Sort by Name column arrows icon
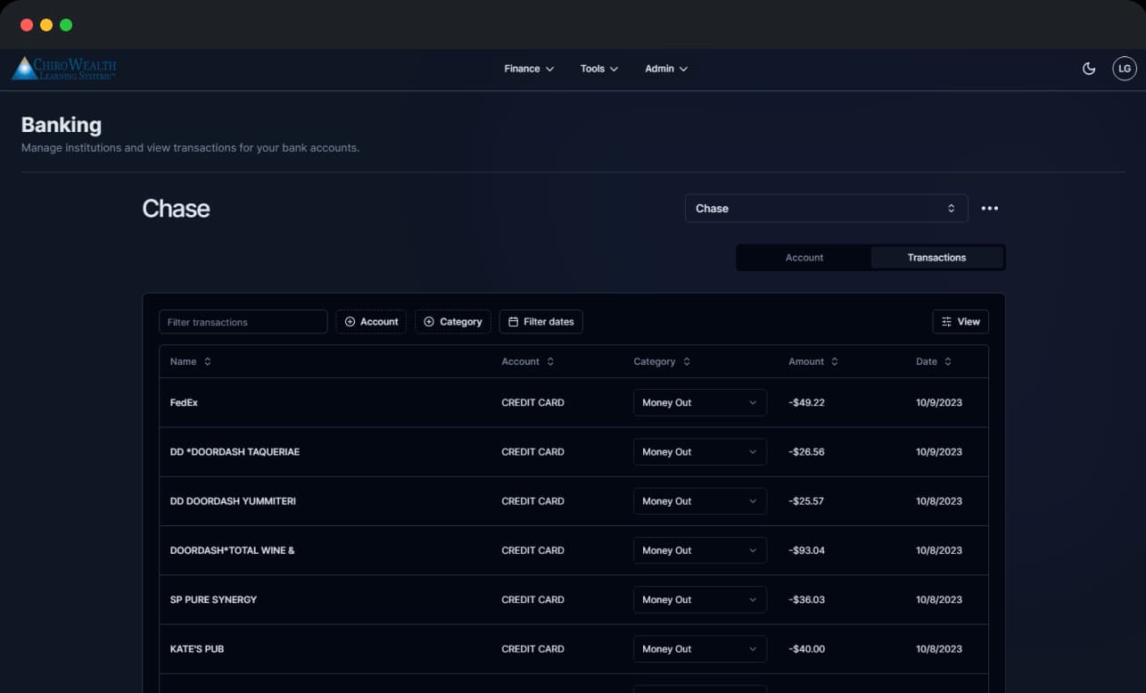 tap(208, 362)
